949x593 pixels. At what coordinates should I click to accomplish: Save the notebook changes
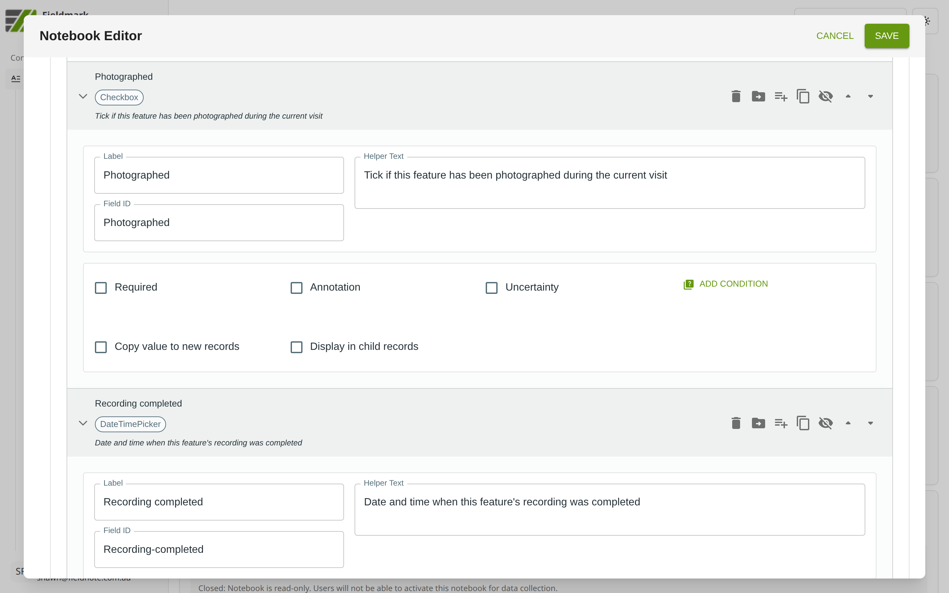pos(886,36)
